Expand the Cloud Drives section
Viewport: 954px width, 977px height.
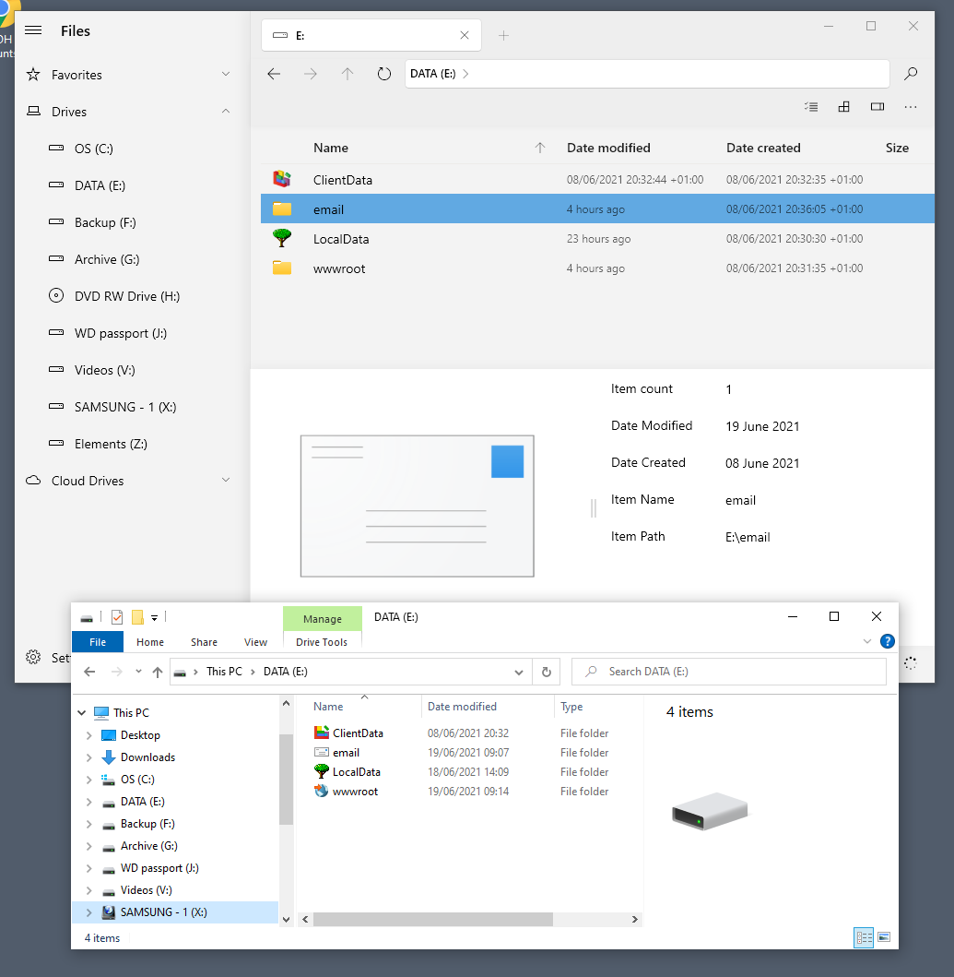[226, 480]
